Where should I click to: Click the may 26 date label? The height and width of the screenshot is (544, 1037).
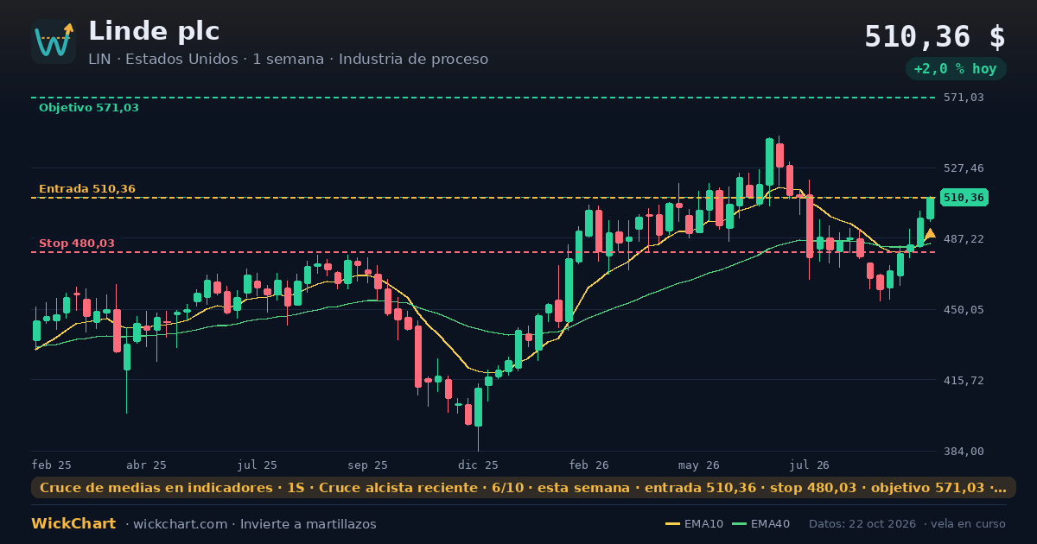point(699,465)
